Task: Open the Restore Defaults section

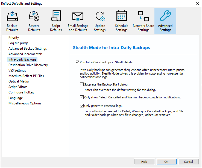Action: click(34, 21)
